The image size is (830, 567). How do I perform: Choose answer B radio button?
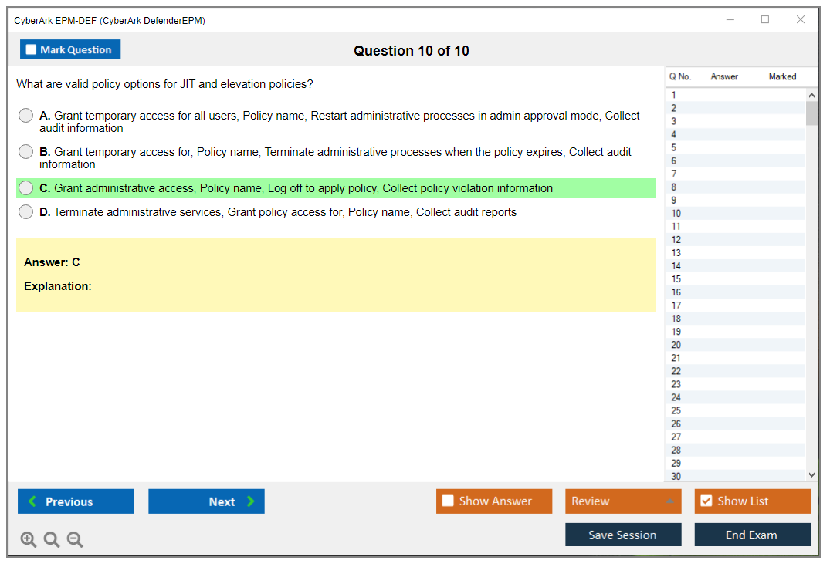26,152
